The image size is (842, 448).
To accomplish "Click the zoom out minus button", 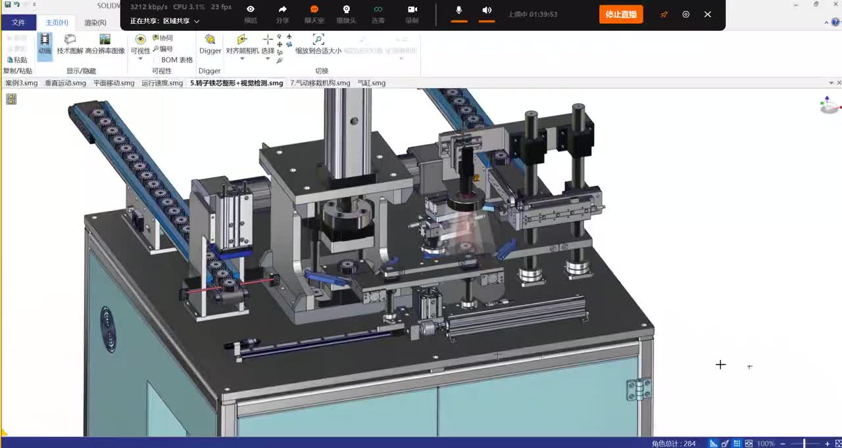I will click(782, 444).
